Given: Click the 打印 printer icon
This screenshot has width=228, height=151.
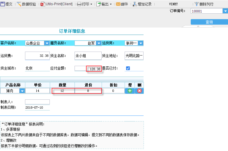Looking at the screenshot, I should (x=79, y=4).
